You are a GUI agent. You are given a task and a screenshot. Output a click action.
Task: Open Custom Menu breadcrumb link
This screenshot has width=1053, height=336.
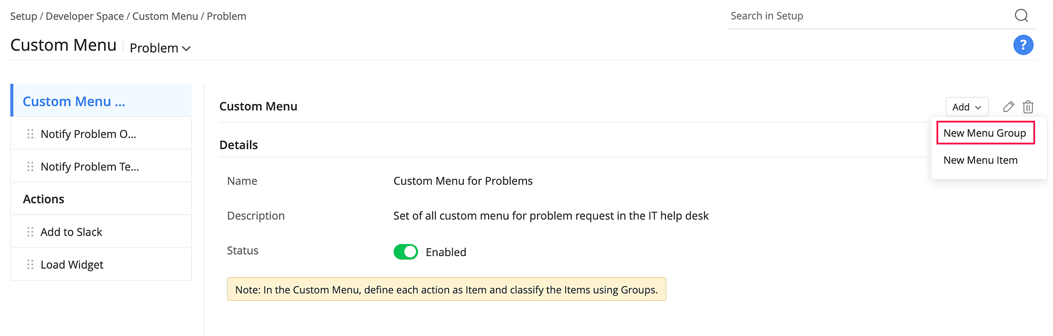pos(165,16)
